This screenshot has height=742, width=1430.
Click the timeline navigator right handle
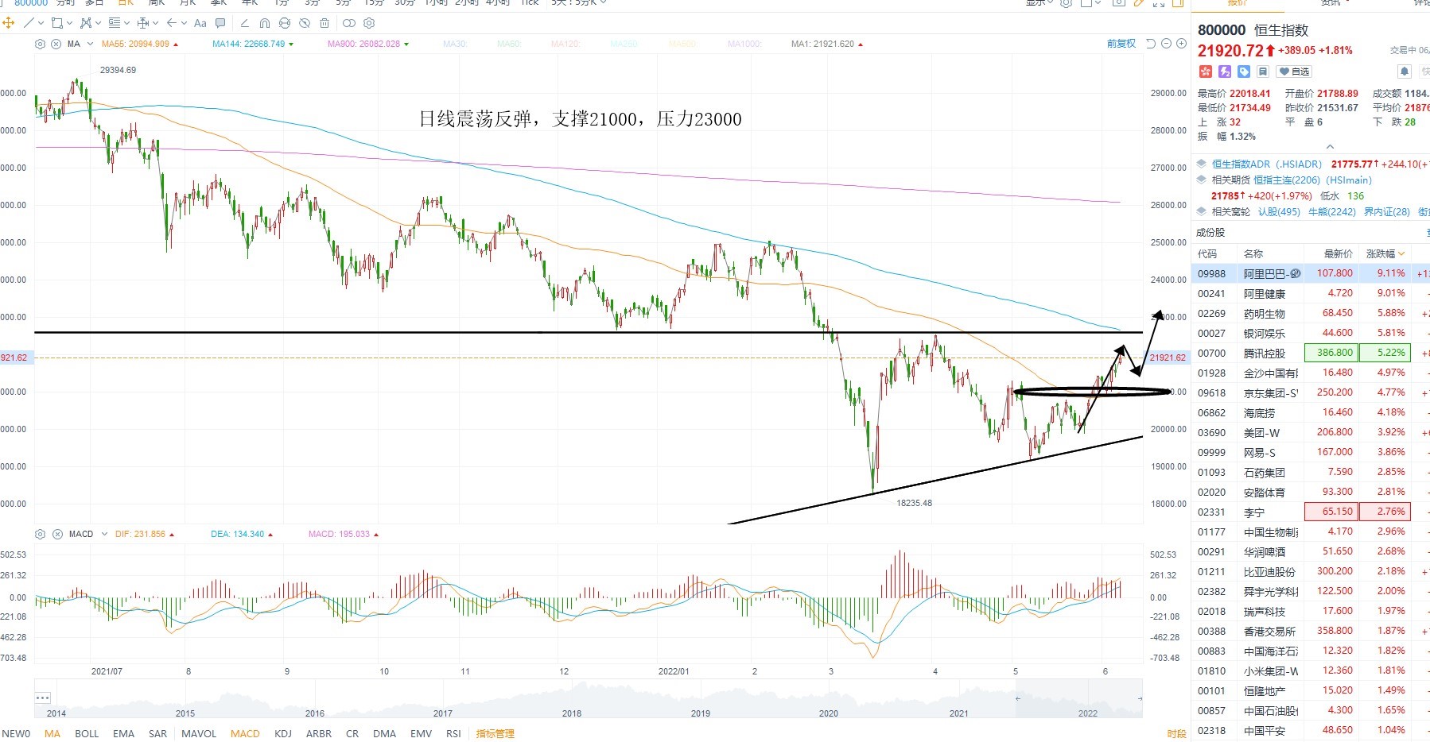point(1140,698)
